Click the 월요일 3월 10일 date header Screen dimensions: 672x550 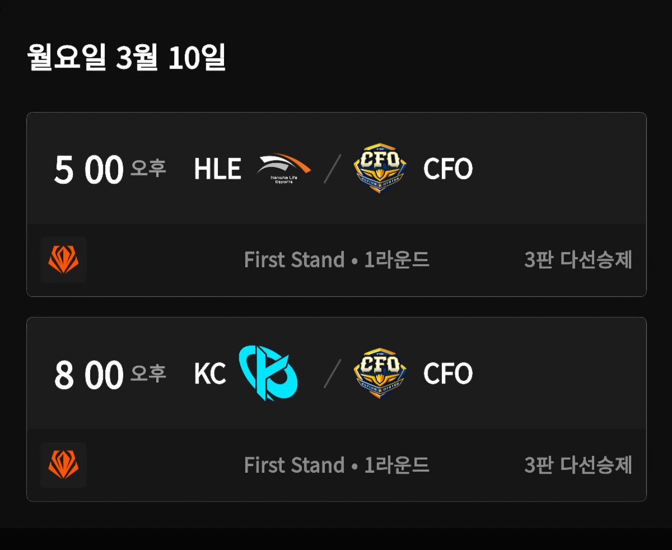(x=127, y=57)
